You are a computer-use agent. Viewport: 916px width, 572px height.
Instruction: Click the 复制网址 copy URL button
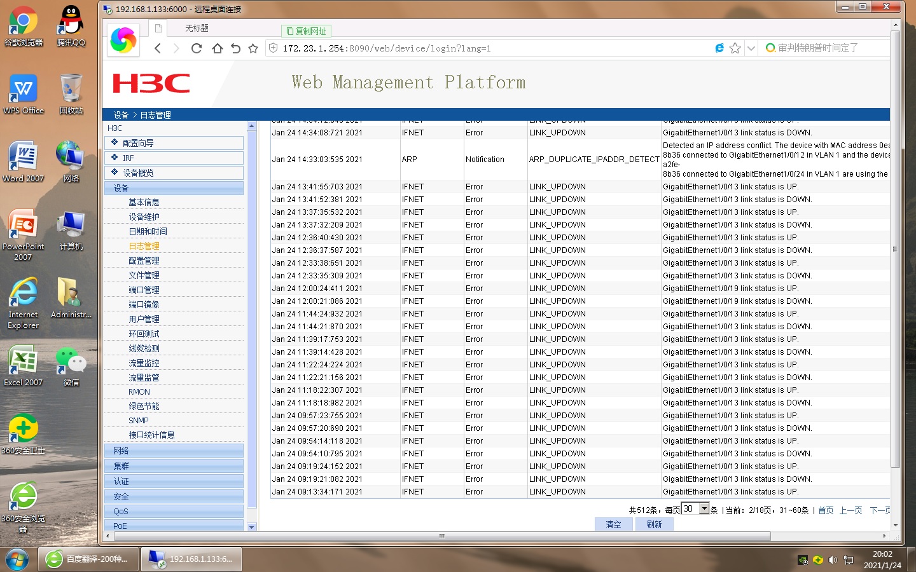coord(306,31)
